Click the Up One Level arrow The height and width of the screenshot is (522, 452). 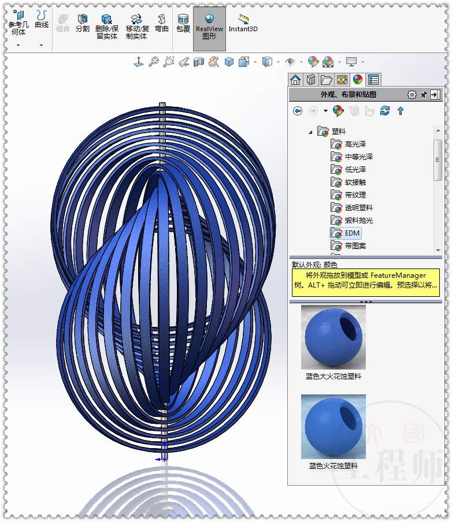tap(401, 111)
